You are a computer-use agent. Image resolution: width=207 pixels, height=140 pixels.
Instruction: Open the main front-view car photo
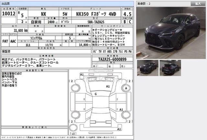pyautogui.click(x=171, y=33)
